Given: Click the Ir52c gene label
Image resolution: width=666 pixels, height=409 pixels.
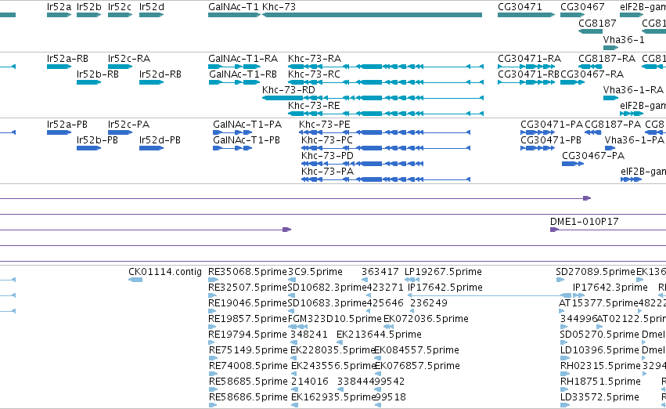Looking at the screenshot, I should 120,7.
